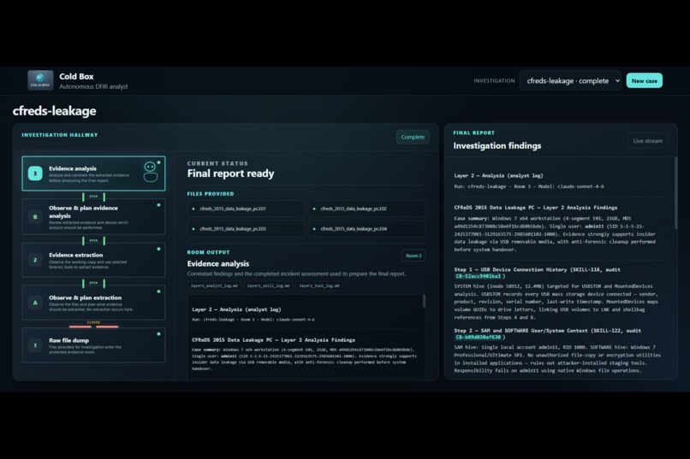Select the Observe & plan extraction card
This screenshot has height=459, width=690.
point(93,303)
